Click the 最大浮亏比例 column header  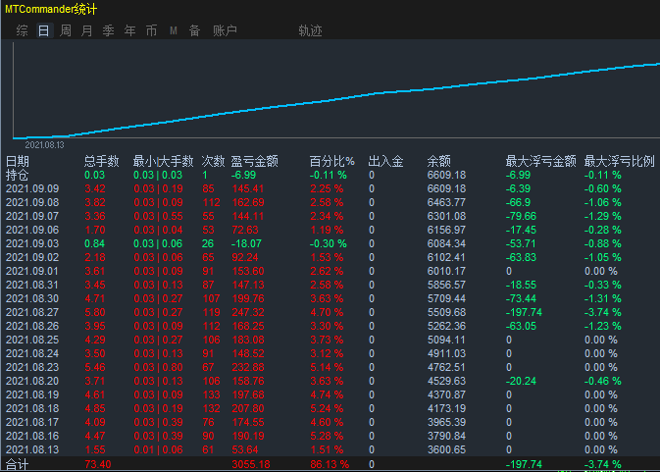coord(619,161)
